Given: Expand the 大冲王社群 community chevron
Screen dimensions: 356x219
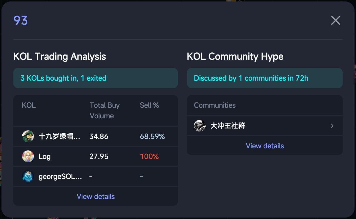Looking at the screenshot, I should point(332,126).
